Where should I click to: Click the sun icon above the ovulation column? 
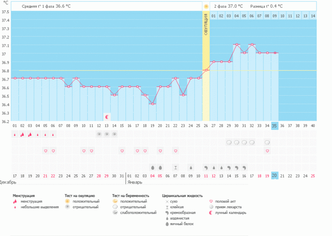coord(206,6)
